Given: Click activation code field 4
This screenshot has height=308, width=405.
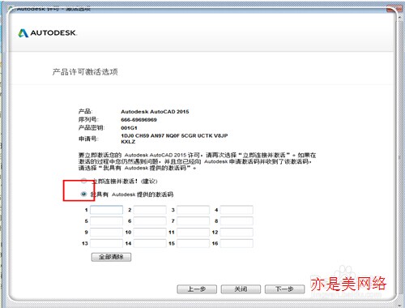Looking at the screenshot, I should (237, 210).
